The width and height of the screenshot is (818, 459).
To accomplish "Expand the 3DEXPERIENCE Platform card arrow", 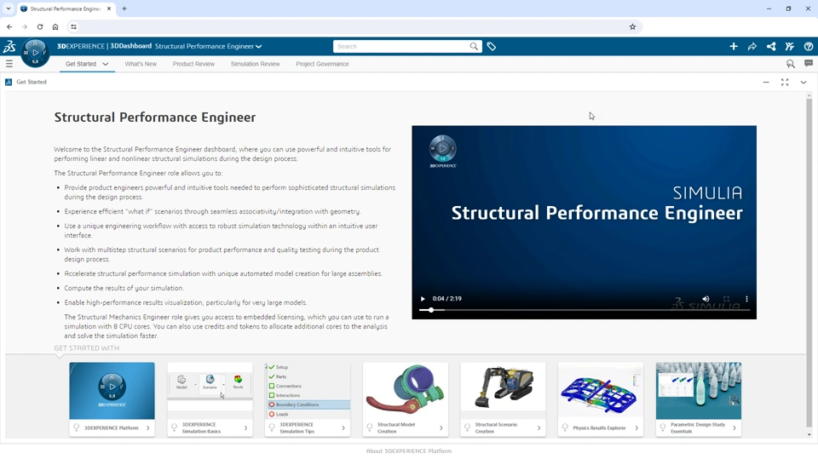I will (148, 427).
